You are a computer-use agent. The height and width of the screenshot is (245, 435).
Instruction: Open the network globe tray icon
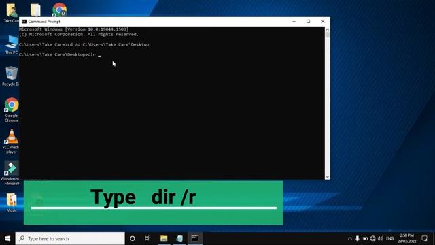[373, 238]
